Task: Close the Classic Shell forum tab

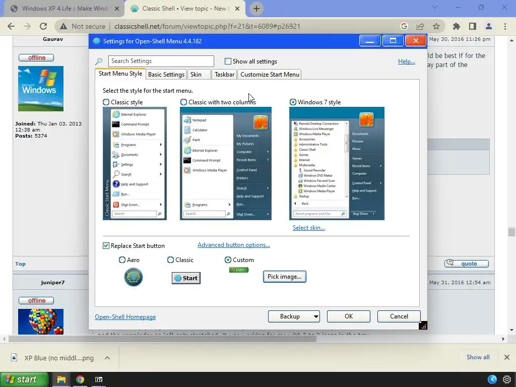Action: tap(237, 9)
